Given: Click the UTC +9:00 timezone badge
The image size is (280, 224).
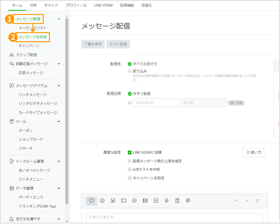Looking at the screenshot, I should (236, 103).
